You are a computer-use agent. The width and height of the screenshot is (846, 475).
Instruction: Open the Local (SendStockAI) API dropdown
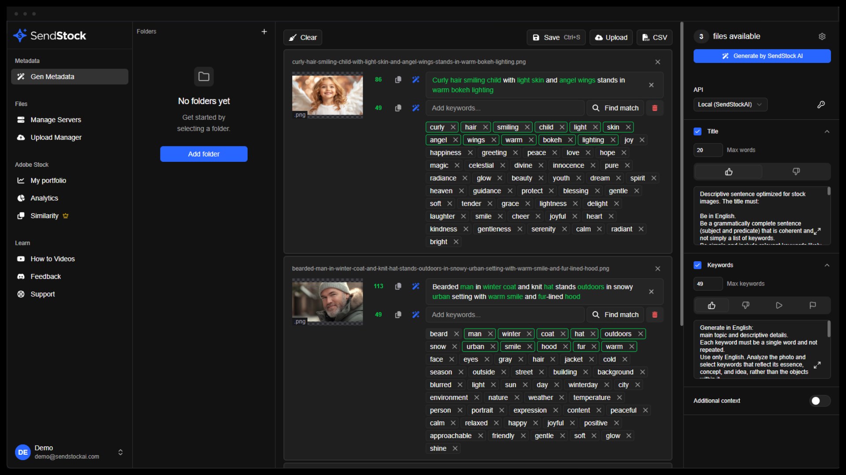730,105
